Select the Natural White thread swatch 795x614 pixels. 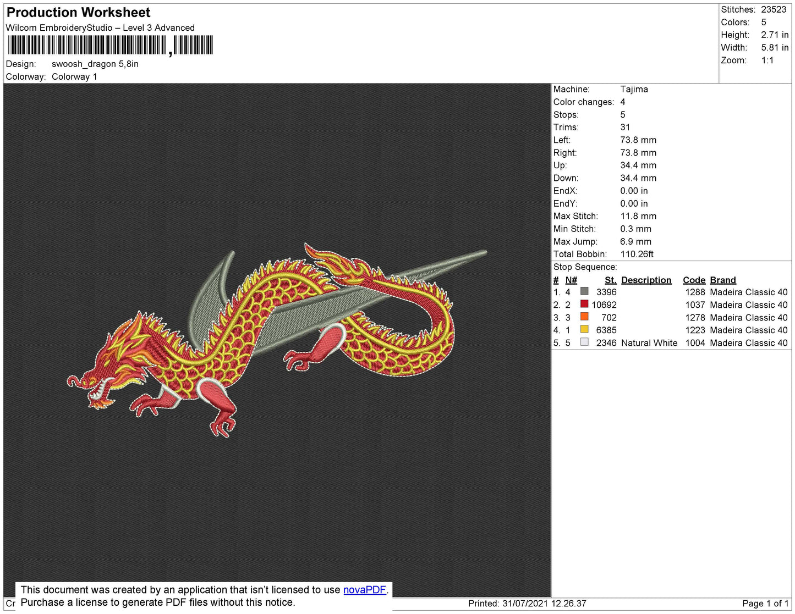[x=584, y=342]
